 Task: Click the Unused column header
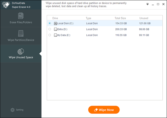tap(144, 18)
